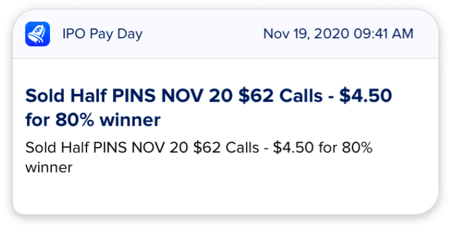Click '$62 Calls' in the bold headline
Viewport: 449px width, 225px height.
coord(280,96)
